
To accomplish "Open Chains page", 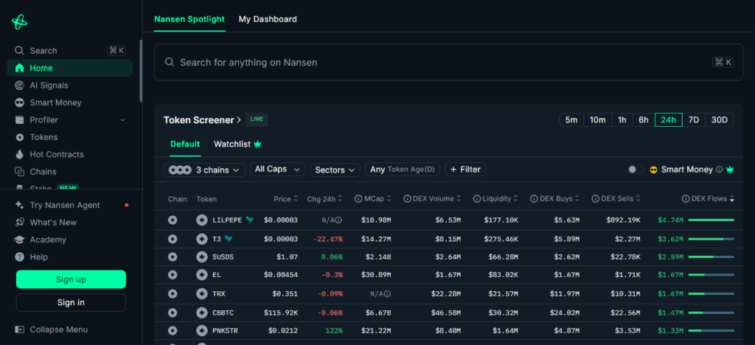I will (x=70, y=172).
